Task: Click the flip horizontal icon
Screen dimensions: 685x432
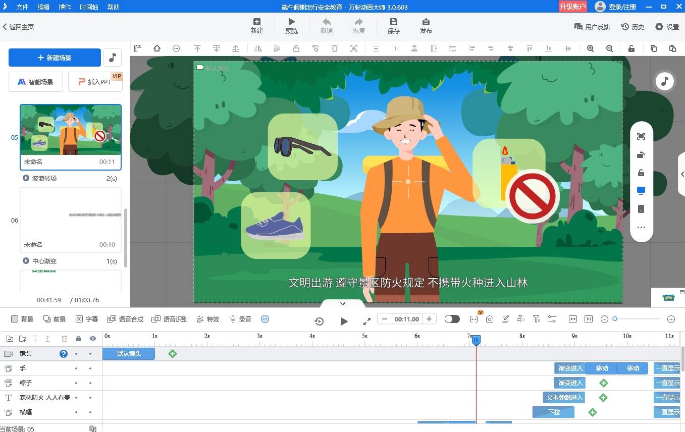Action: [258, 48]
